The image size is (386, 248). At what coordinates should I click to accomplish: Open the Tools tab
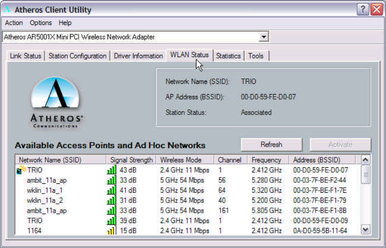point(256,56)
